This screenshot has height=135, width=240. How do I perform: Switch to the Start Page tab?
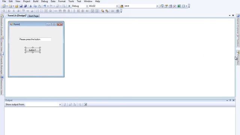click(33, 16)
